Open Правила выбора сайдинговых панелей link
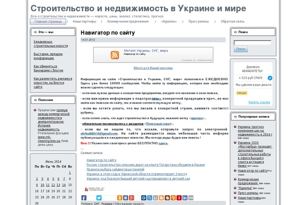Image resolution: width=307 pixels, height=205 pixels. [x=115, y=169]
